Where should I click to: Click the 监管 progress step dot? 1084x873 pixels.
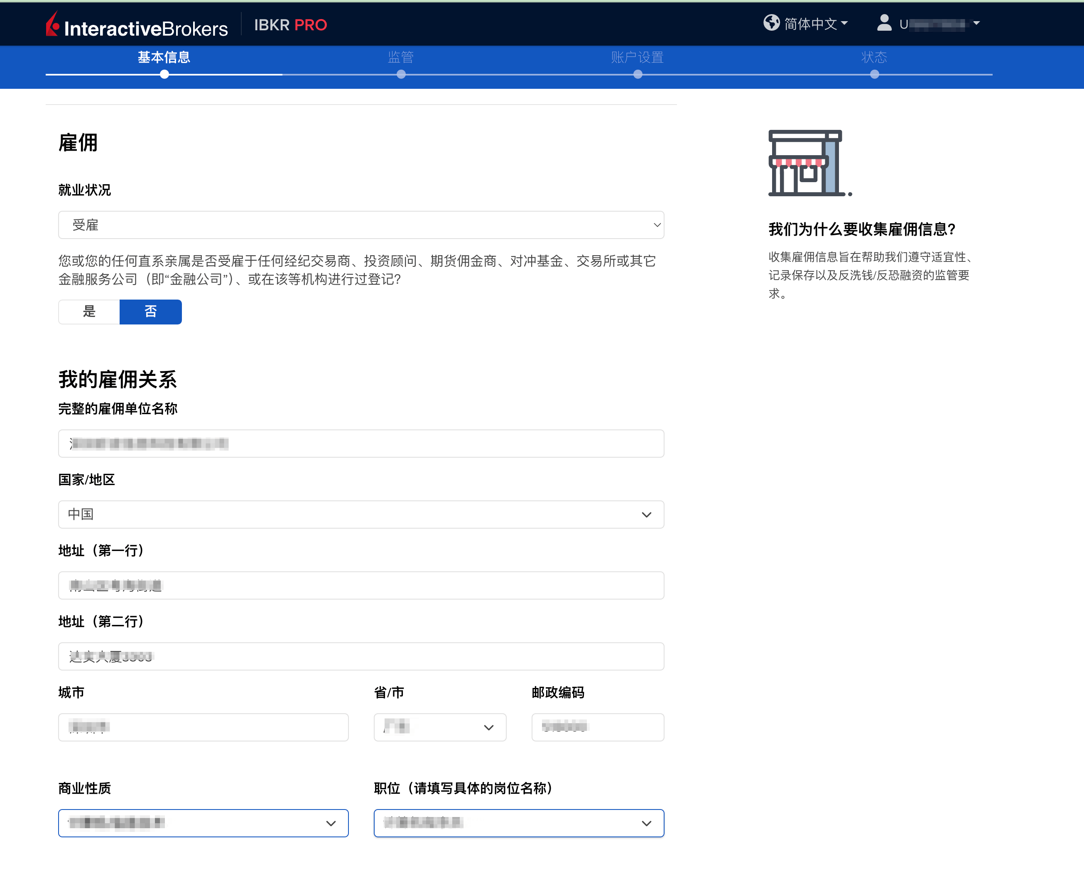point(401,74)
